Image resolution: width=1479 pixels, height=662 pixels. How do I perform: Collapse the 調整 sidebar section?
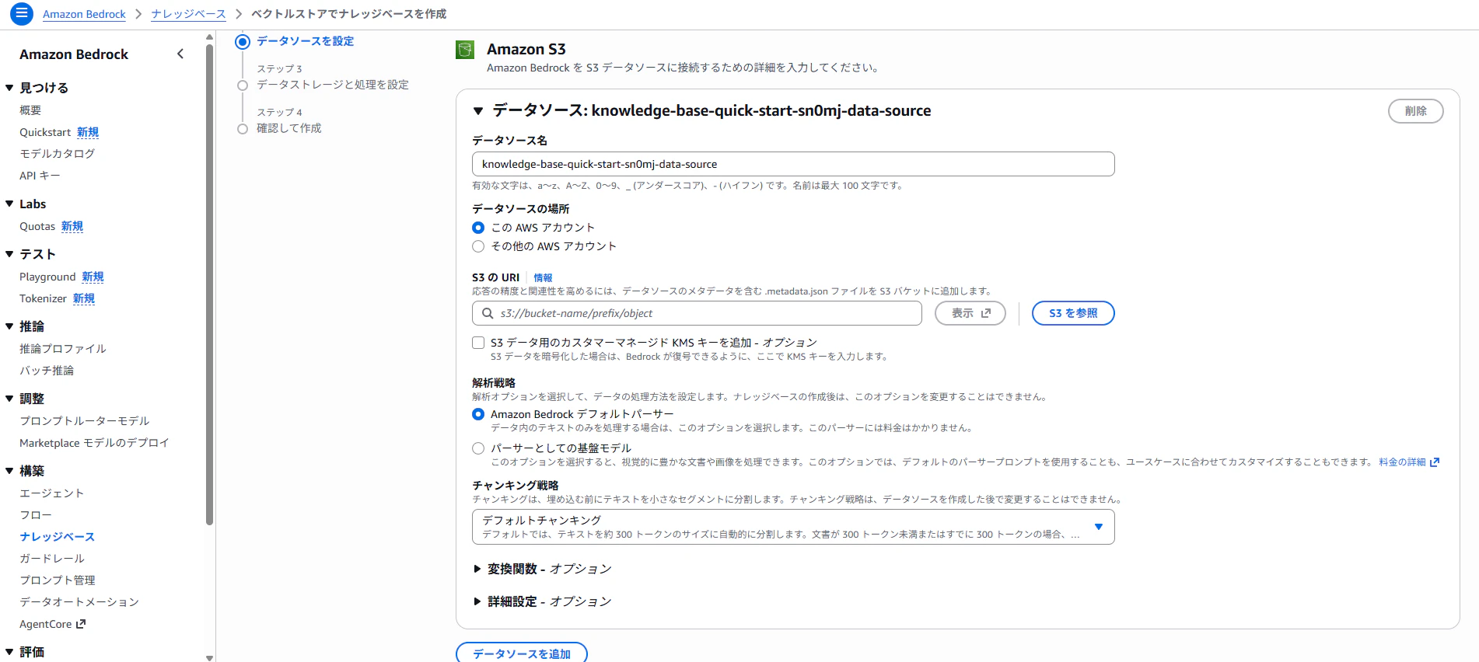pyautogui.click(x=9, y=399)
